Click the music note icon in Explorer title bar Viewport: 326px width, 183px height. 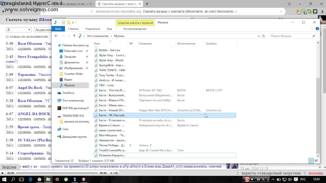tap(56, 22)
